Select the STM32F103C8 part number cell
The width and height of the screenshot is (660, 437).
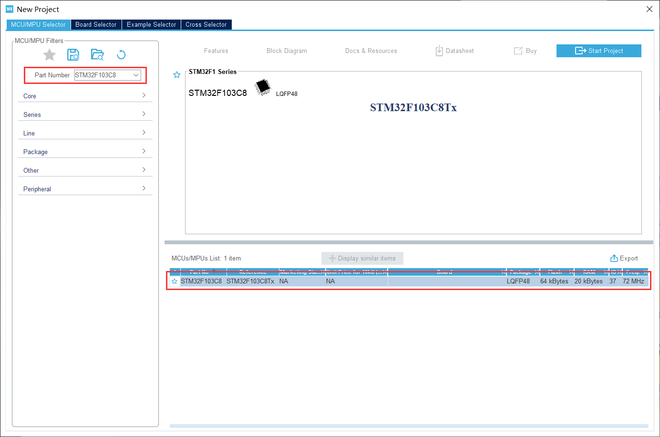pos(201,281)
